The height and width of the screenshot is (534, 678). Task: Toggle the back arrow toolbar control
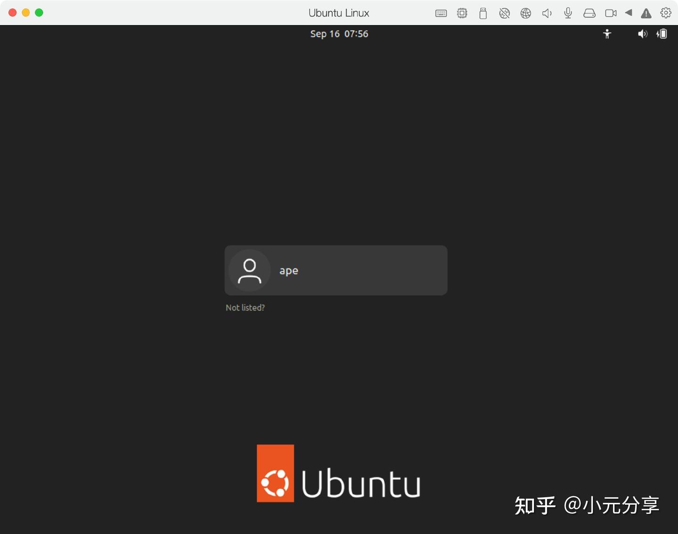pyautogui.click(x=629, y=13)
